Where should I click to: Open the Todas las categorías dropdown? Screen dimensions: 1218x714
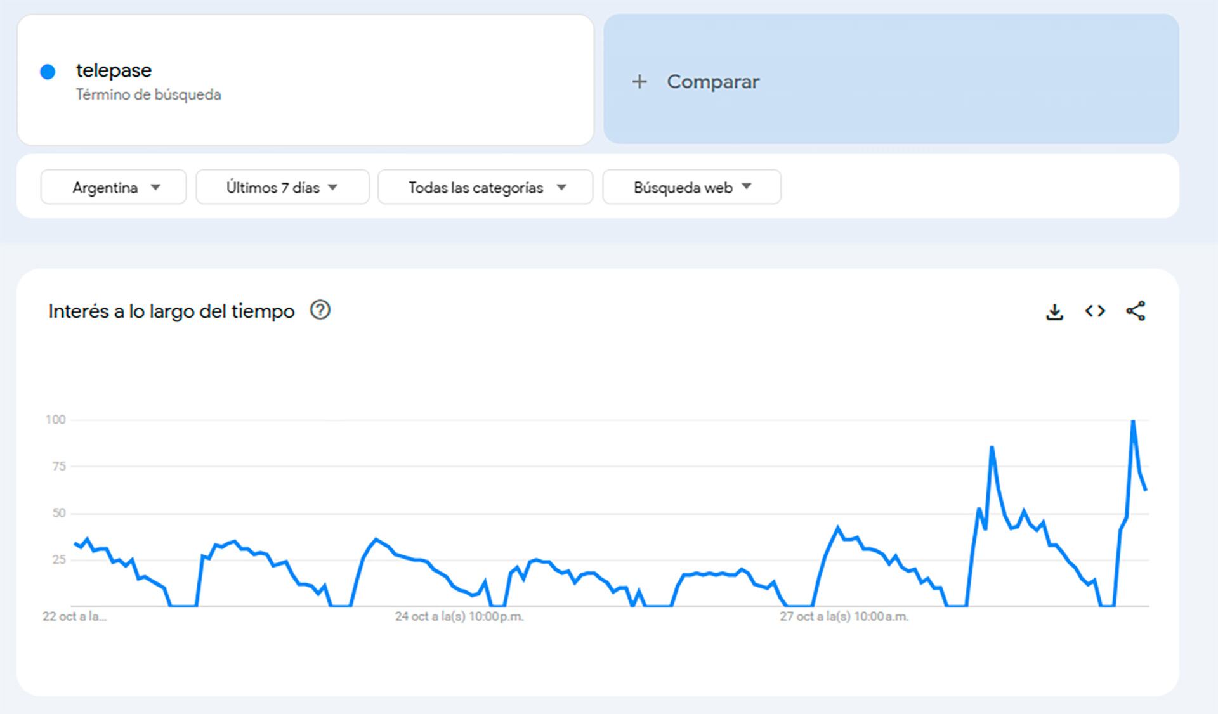(x=485, y=187)
